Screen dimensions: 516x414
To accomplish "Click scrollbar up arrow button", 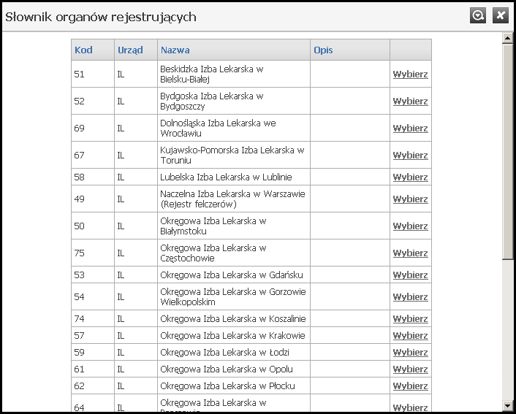I will click(508, 38).
